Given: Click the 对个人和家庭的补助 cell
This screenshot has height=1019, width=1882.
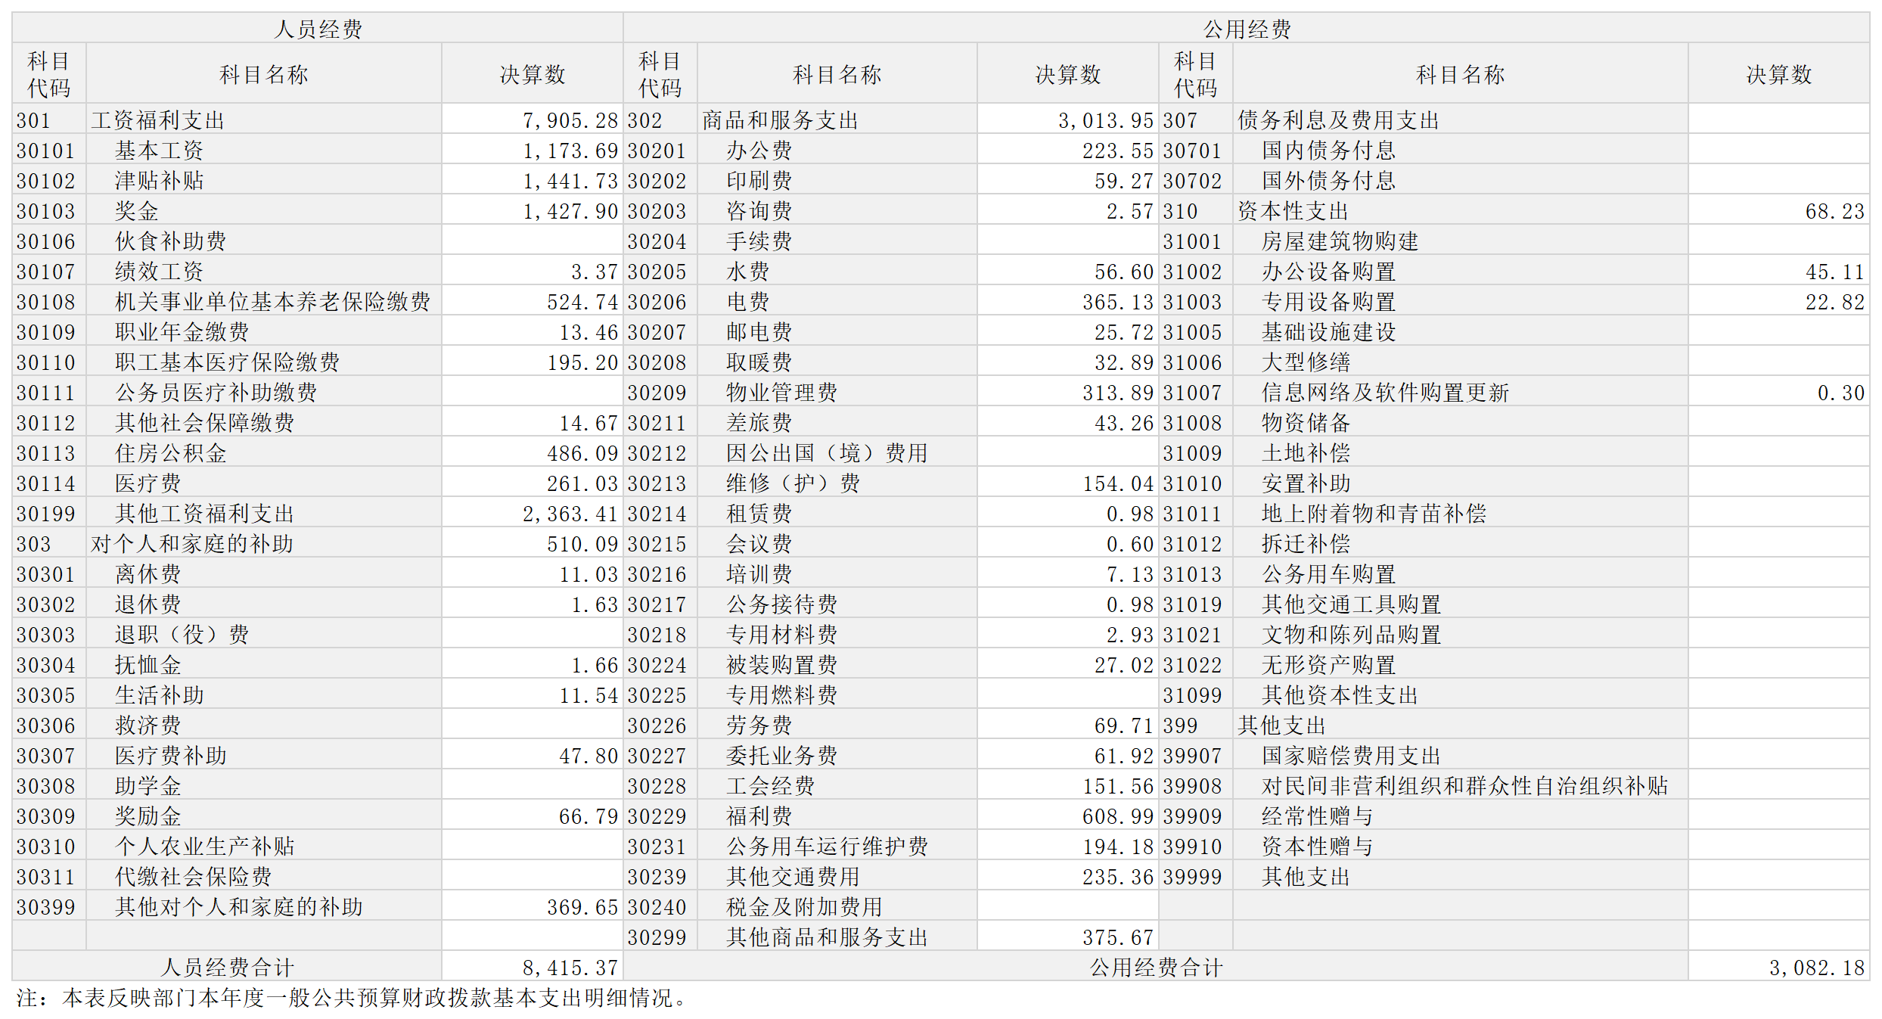Looking at the screenshot, I should coord(192,544).
